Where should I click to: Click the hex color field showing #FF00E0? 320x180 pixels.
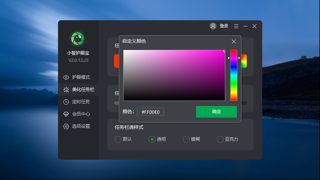(150, 112)
